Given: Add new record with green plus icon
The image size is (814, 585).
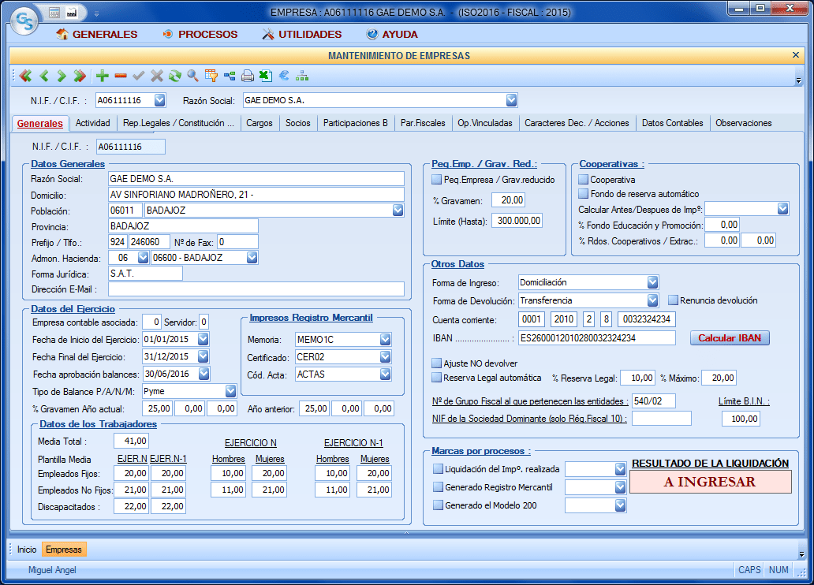Looking at the screenshot, I should [103, 76].
